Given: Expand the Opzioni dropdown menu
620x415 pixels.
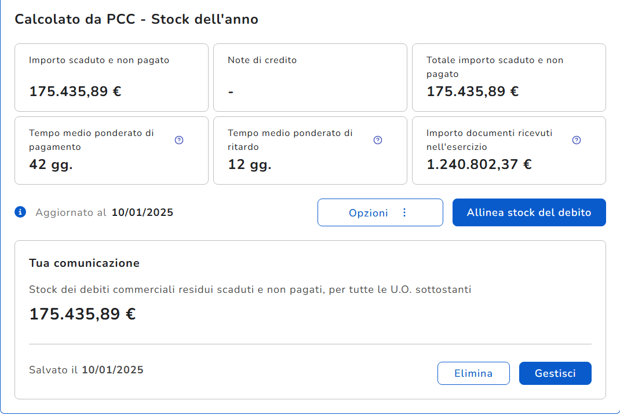Looking at the screenshot, I should pos(380,212).
